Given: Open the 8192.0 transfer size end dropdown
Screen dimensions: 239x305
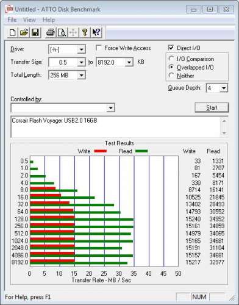Looking at the screenshot, I should 129,62.
